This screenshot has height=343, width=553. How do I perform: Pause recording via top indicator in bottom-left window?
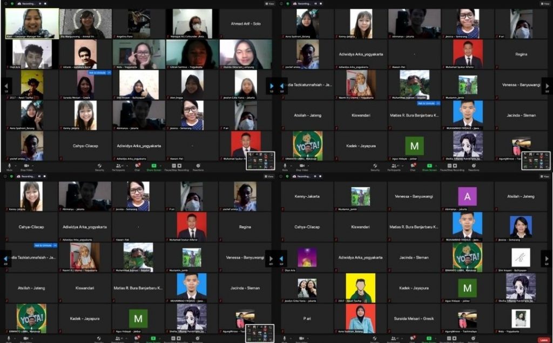click(x=39, y=176)
